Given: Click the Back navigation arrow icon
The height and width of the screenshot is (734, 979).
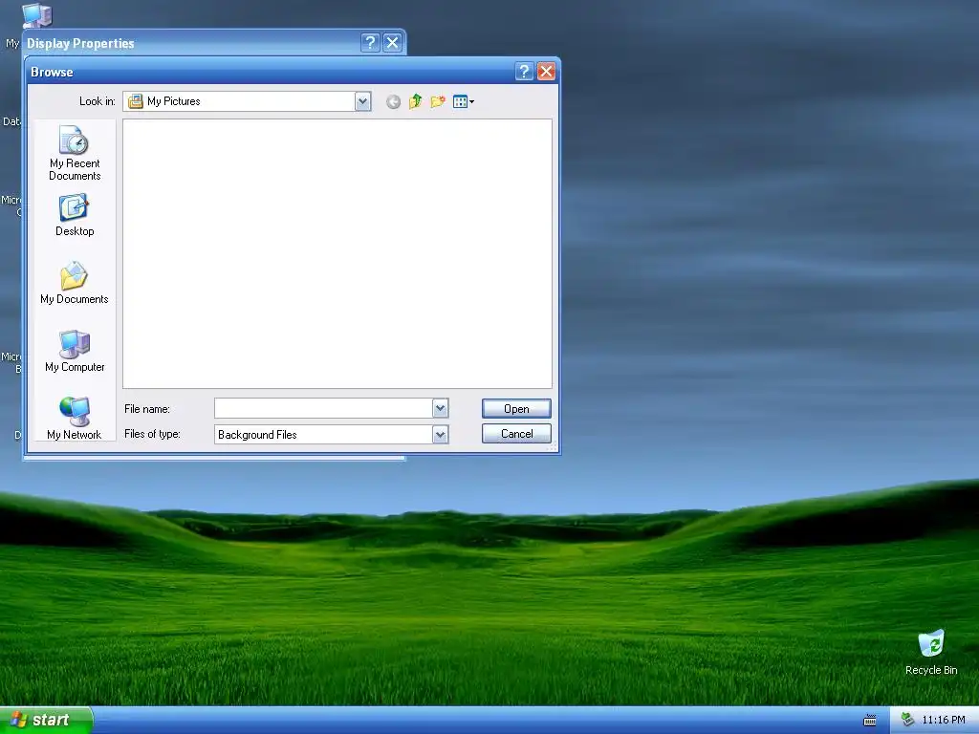Looking at the screenshot, I should [393, 101].
